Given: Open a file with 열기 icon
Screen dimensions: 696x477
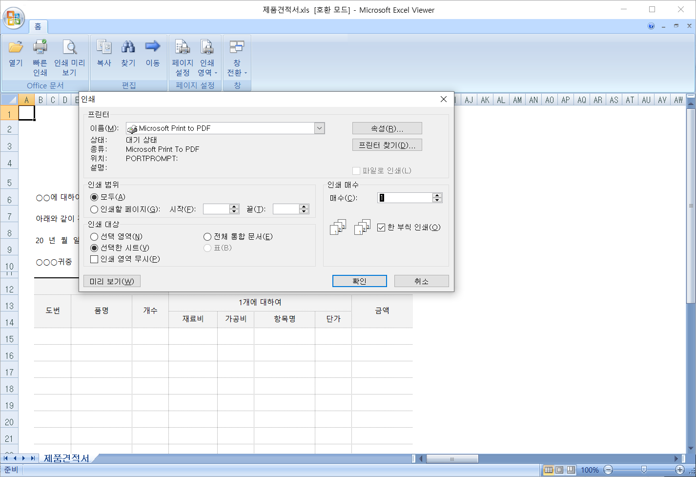Looking at the screenshot, I should [16, 54].
